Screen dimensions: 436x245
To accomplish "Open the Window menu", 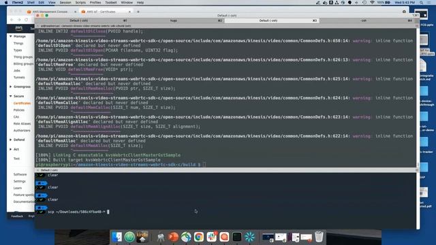I will pyautogui.click(x=127, y=3).
